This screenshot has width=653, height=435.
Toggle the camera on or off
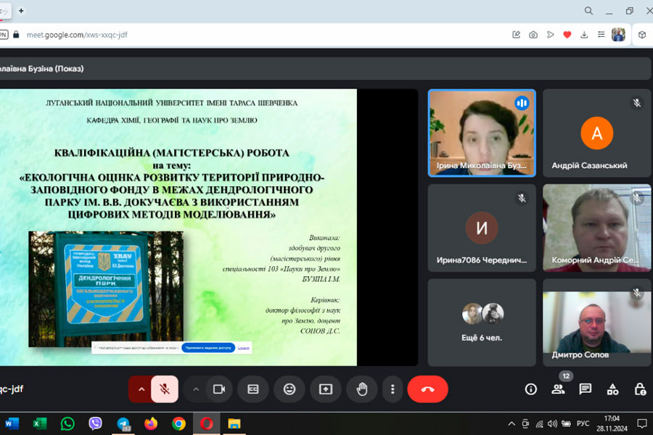[x=218, y=389]
